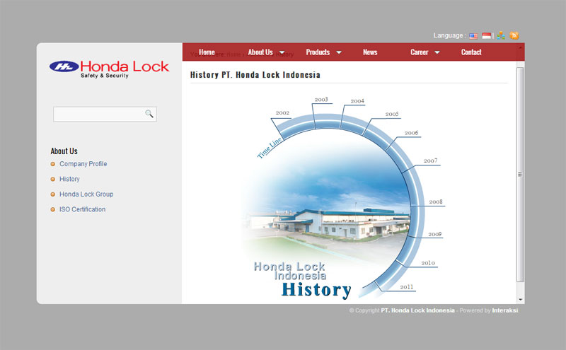Click the "About Us" sidebar heading
The image size is (566, 350).
pyautogui.click(x=64, y=151)
